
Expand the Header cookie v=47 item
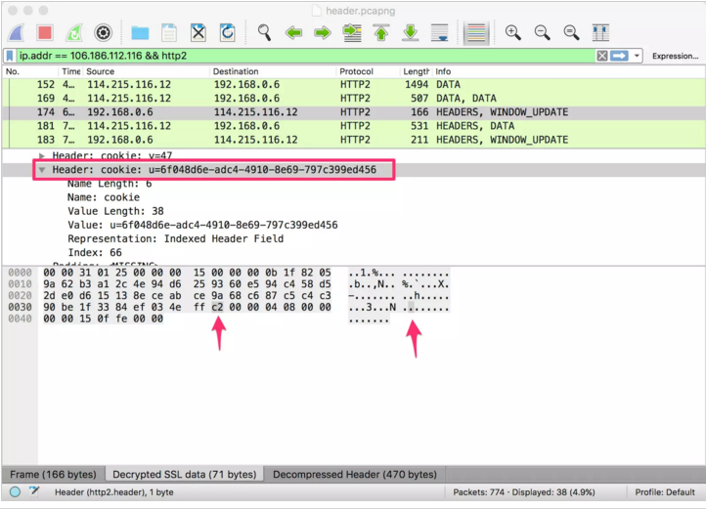tap(42, 155)
